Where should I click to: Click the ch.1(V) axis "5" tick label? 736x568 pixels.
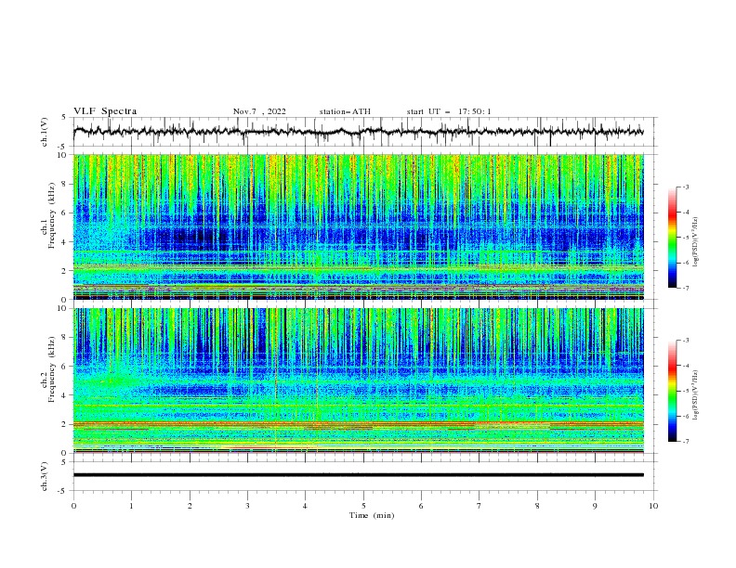[64, 118]
